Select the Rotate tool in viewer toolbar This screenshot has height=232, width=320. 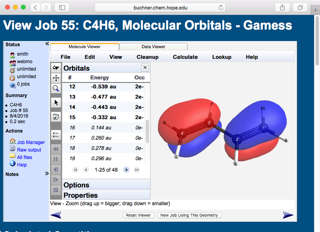pos(56,68)
